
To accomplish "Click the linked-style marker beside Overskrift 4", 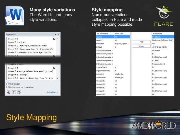I will click(x=54, y=68).
